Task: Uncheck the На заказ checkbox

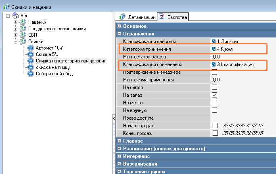Action: 215,95
